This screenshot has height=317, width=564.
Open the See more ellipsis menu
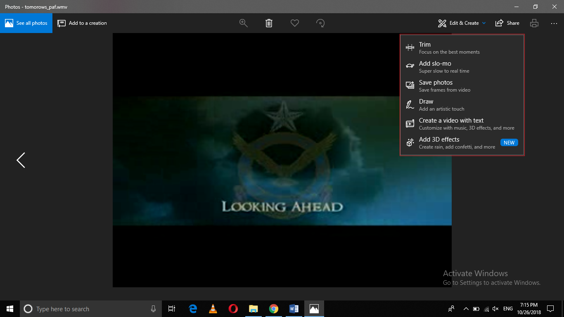[554, 23]
